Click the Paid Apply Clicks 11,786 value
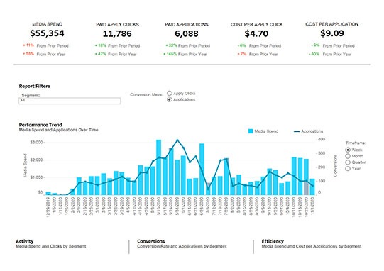 point(117,33)
